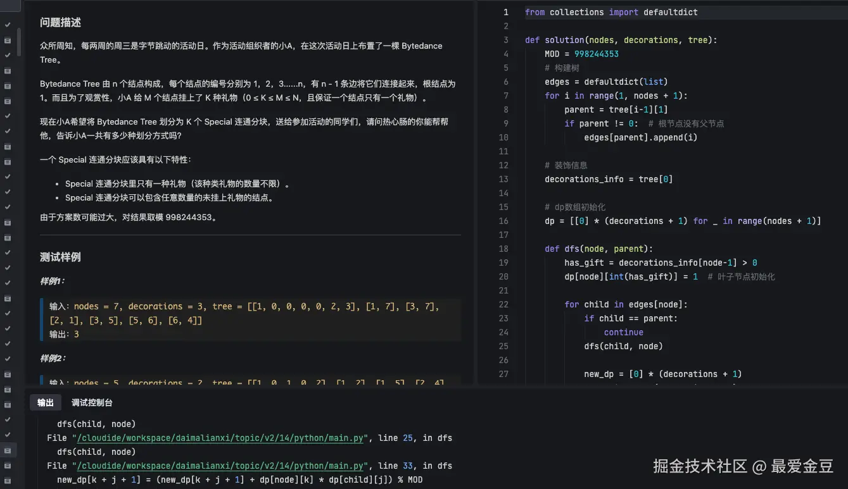Viewport: 848px width, 489px height.
Task: Click line number 1 in the editor gutter
Action: point(505,12)
